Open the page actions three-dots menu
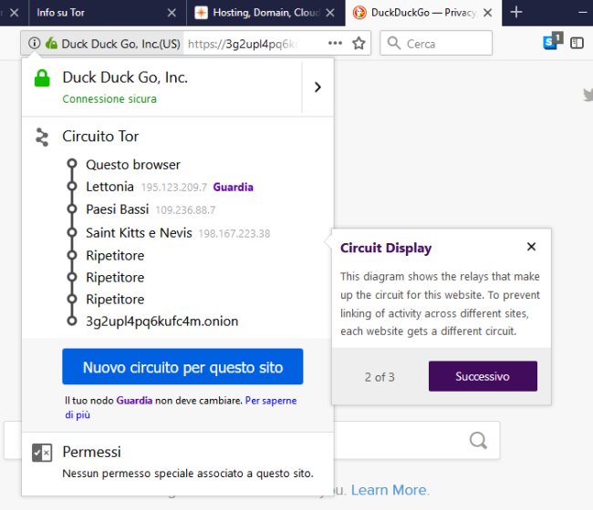 point(335,44)
